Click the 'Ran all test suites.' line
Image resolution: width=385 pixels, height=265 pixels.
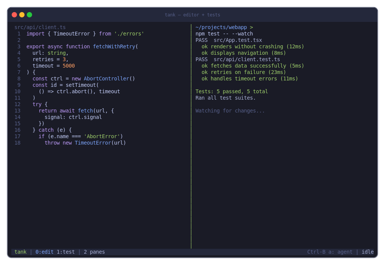226,98
